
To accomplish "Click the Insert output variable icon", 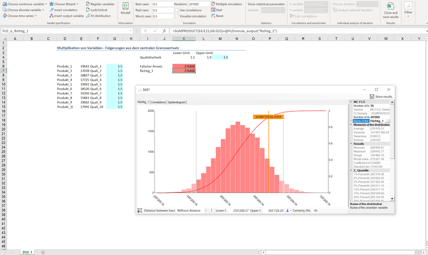I will 51,16.
